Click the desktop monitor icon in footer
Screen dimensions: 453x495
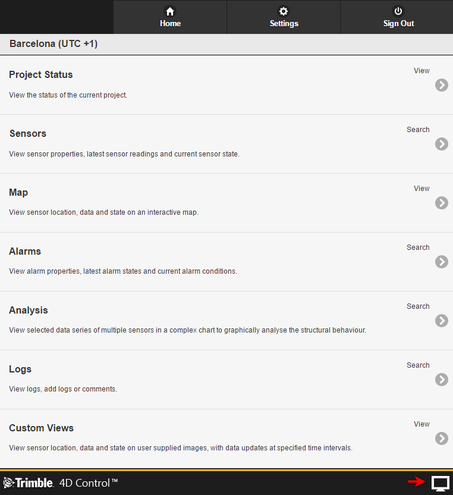tap(440, 483)
